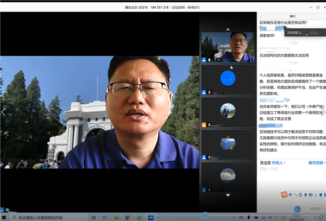Screen dimensions: 326x221
Task: Toggle Sogou Chinese/English mode 中 icon
Action: [x=291, y=194]
